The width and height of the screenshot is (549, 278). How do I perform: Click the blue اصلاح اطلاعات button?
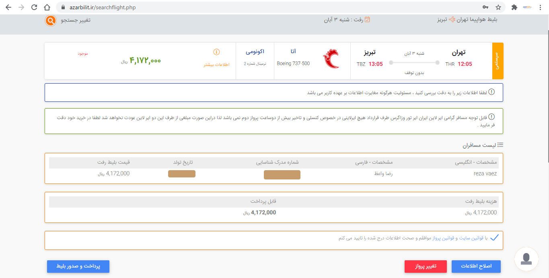tap(476, 266)
